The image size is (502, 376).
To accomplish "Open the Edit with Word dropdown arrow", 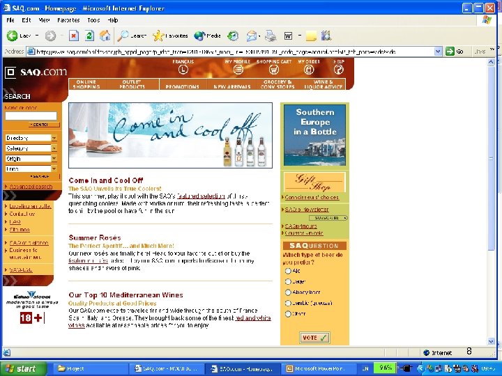I will (x=300, y=36).
